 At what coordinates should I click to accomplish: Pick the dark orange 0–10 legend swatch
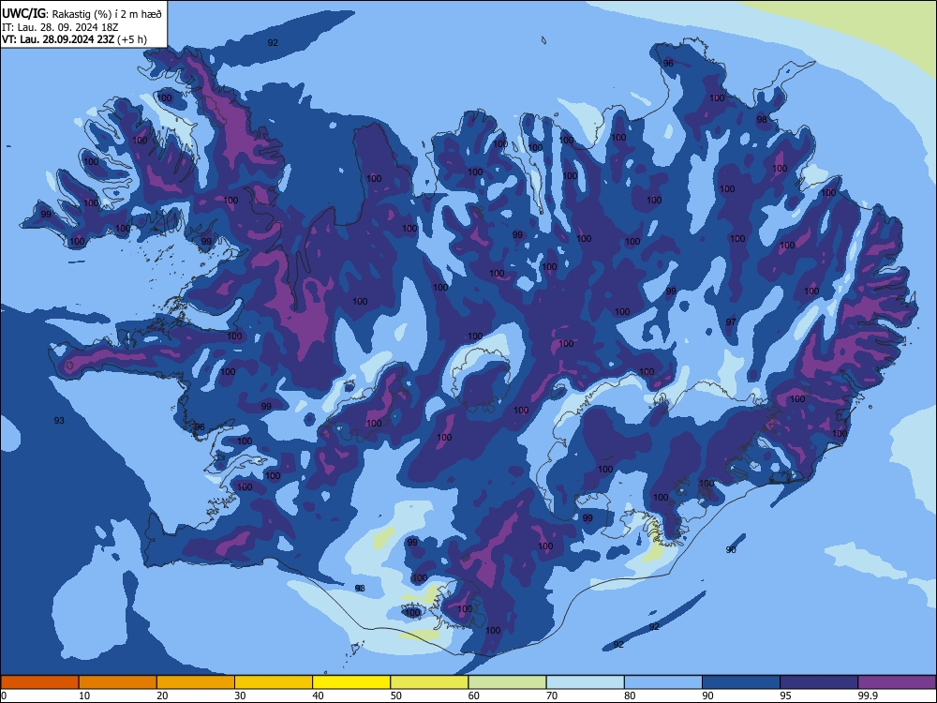(39, 682)
